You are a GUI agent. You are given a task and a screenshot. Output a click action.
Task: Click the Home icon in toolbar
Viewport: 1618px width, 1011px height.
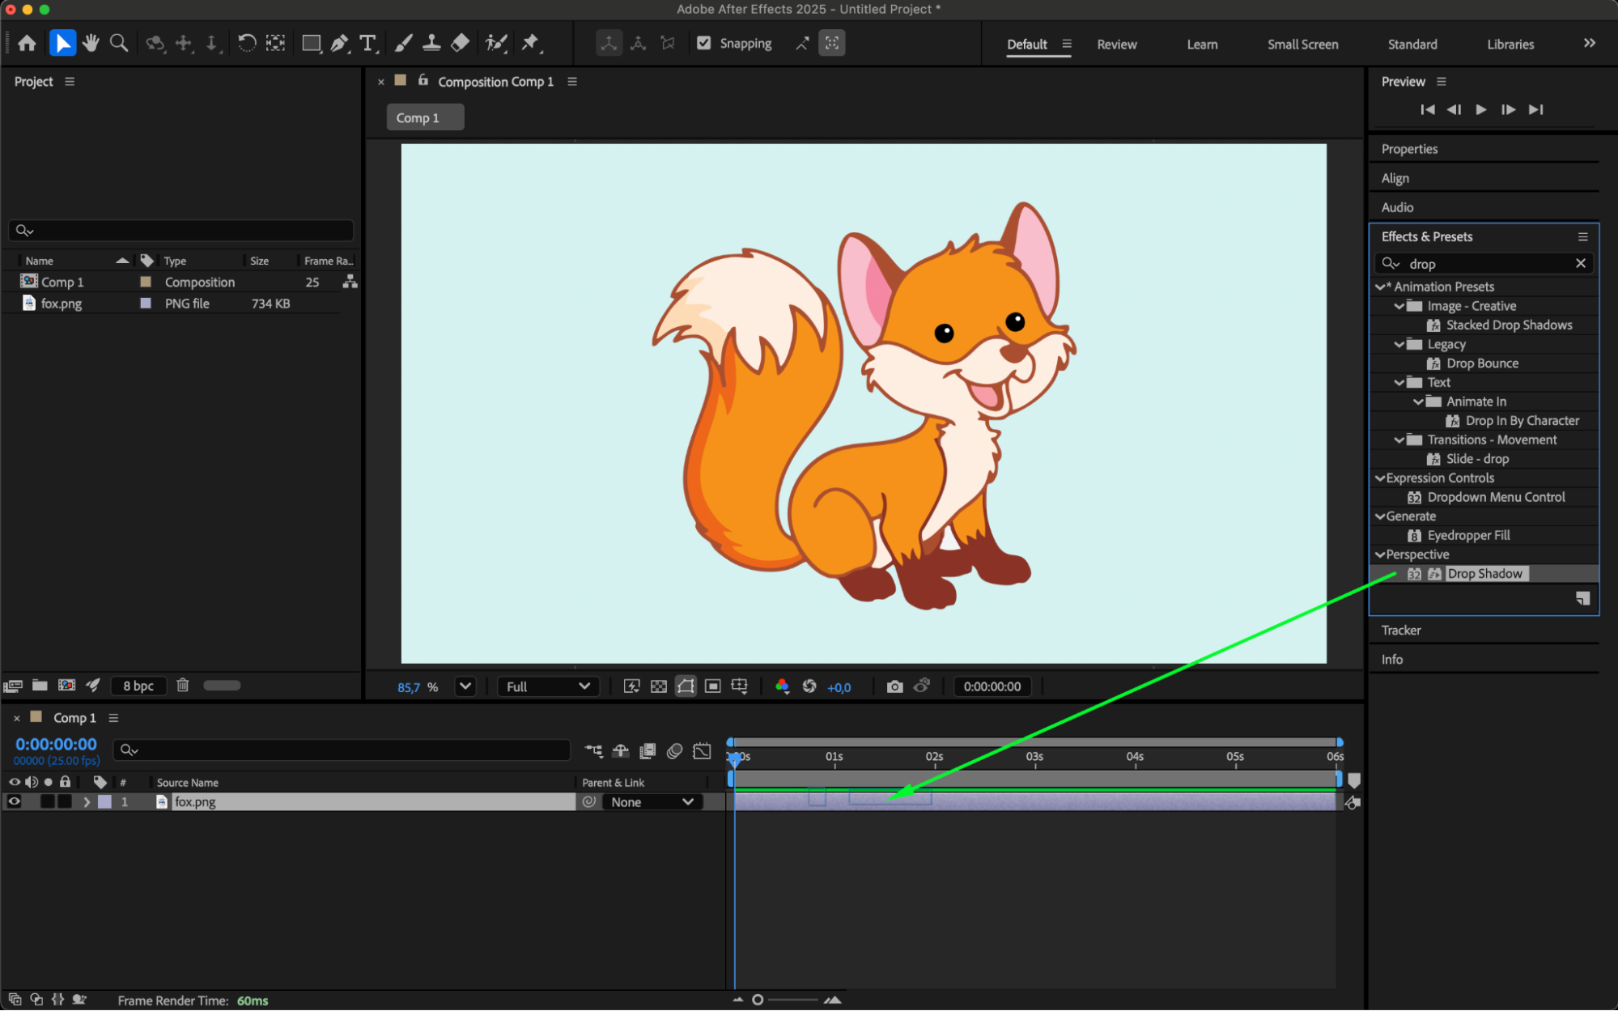[x=27, y=43]
